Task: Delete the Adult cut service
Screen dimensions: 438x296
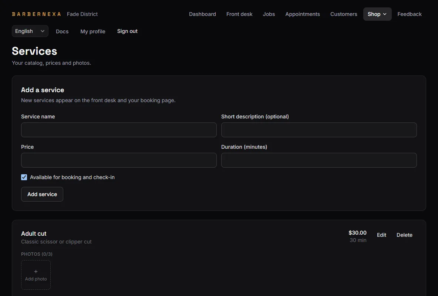Action: click(x=404, y=235)
